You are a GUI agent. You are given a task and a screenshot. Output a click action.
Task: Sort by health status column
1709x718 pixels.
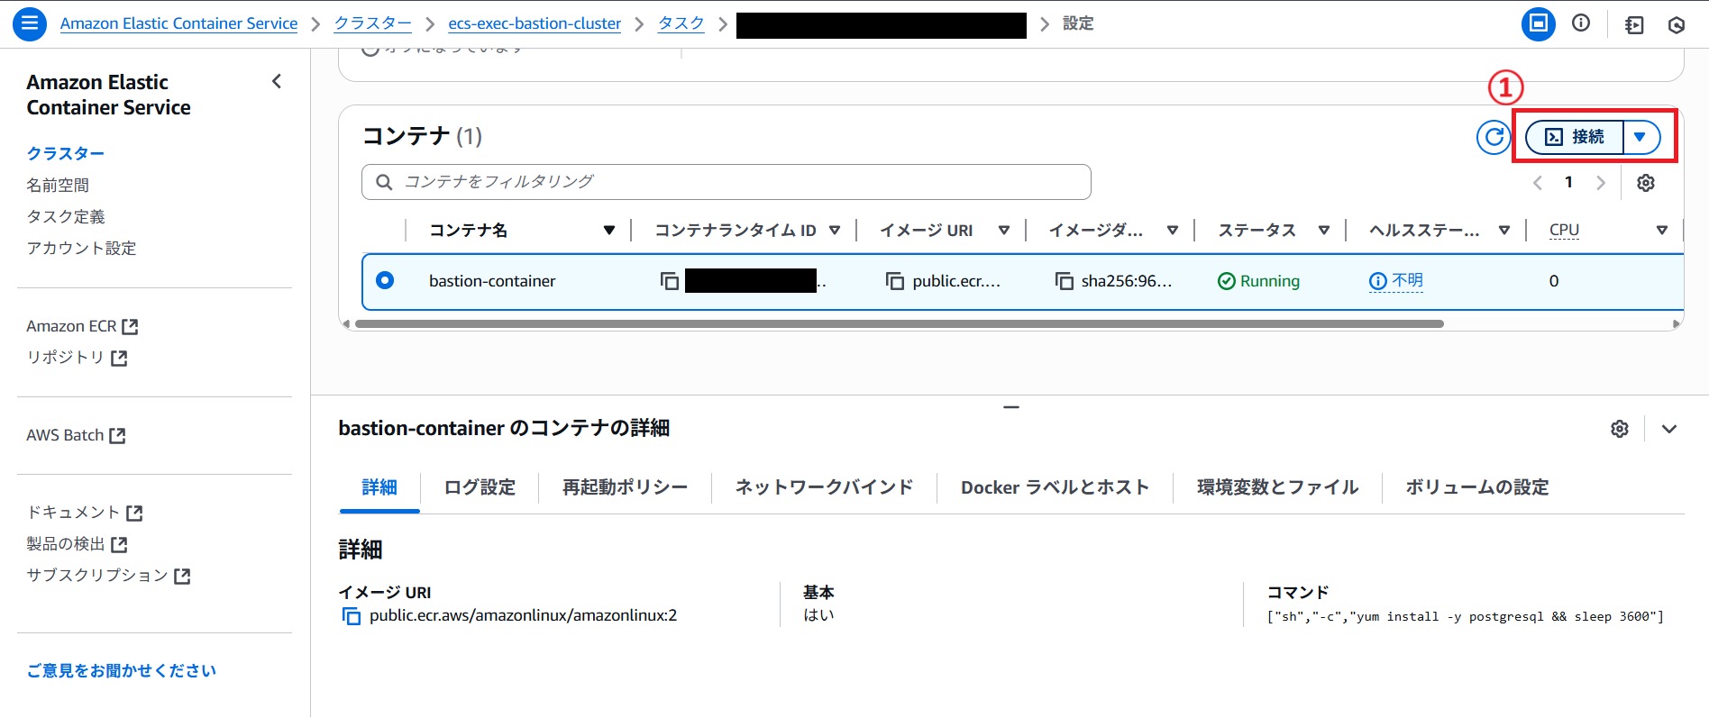[x=1504, y=231]
